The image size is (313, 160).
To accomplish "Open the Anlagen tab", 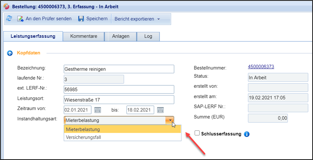I will (x=121, y=36).
